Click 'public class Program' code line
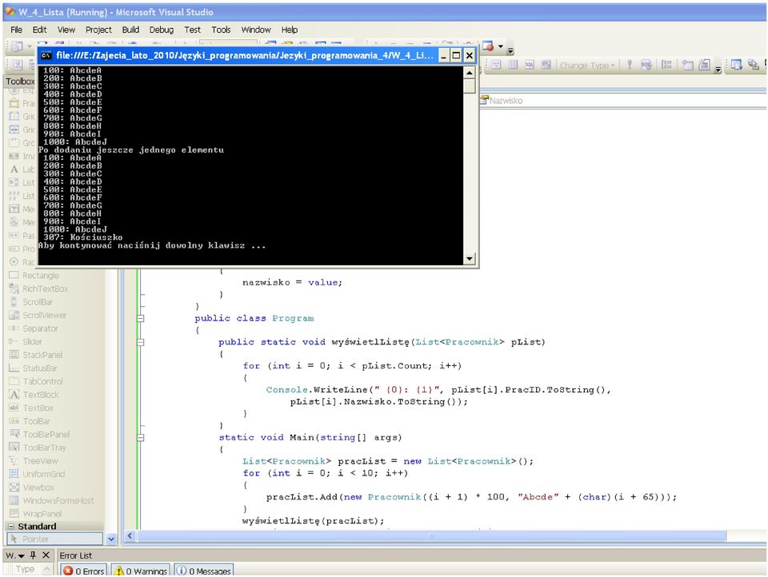 [254, 319]
